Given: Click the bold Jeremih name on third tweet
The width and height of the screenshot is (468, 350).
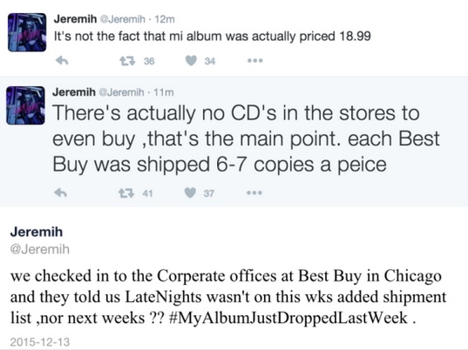Looking at the screenshot, I should pyautogui.click(x=37, y=232).
